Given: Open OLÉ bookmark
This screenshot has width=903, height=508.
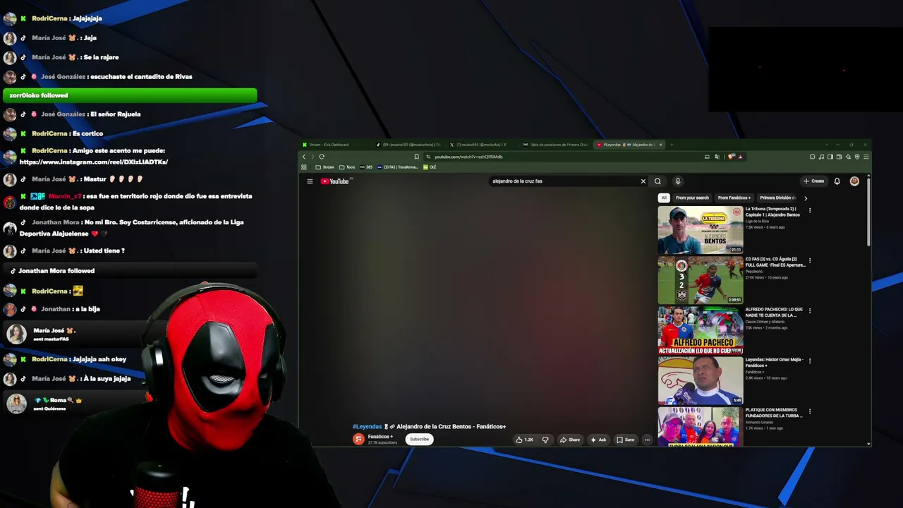Looking at the screenshot, I should coord(430,167).
